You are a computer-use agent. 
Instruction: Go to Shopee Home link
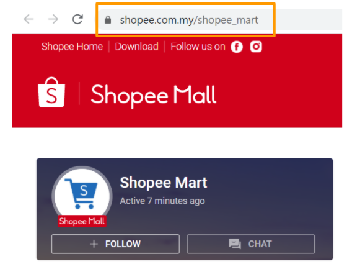(x=72, y=47)
